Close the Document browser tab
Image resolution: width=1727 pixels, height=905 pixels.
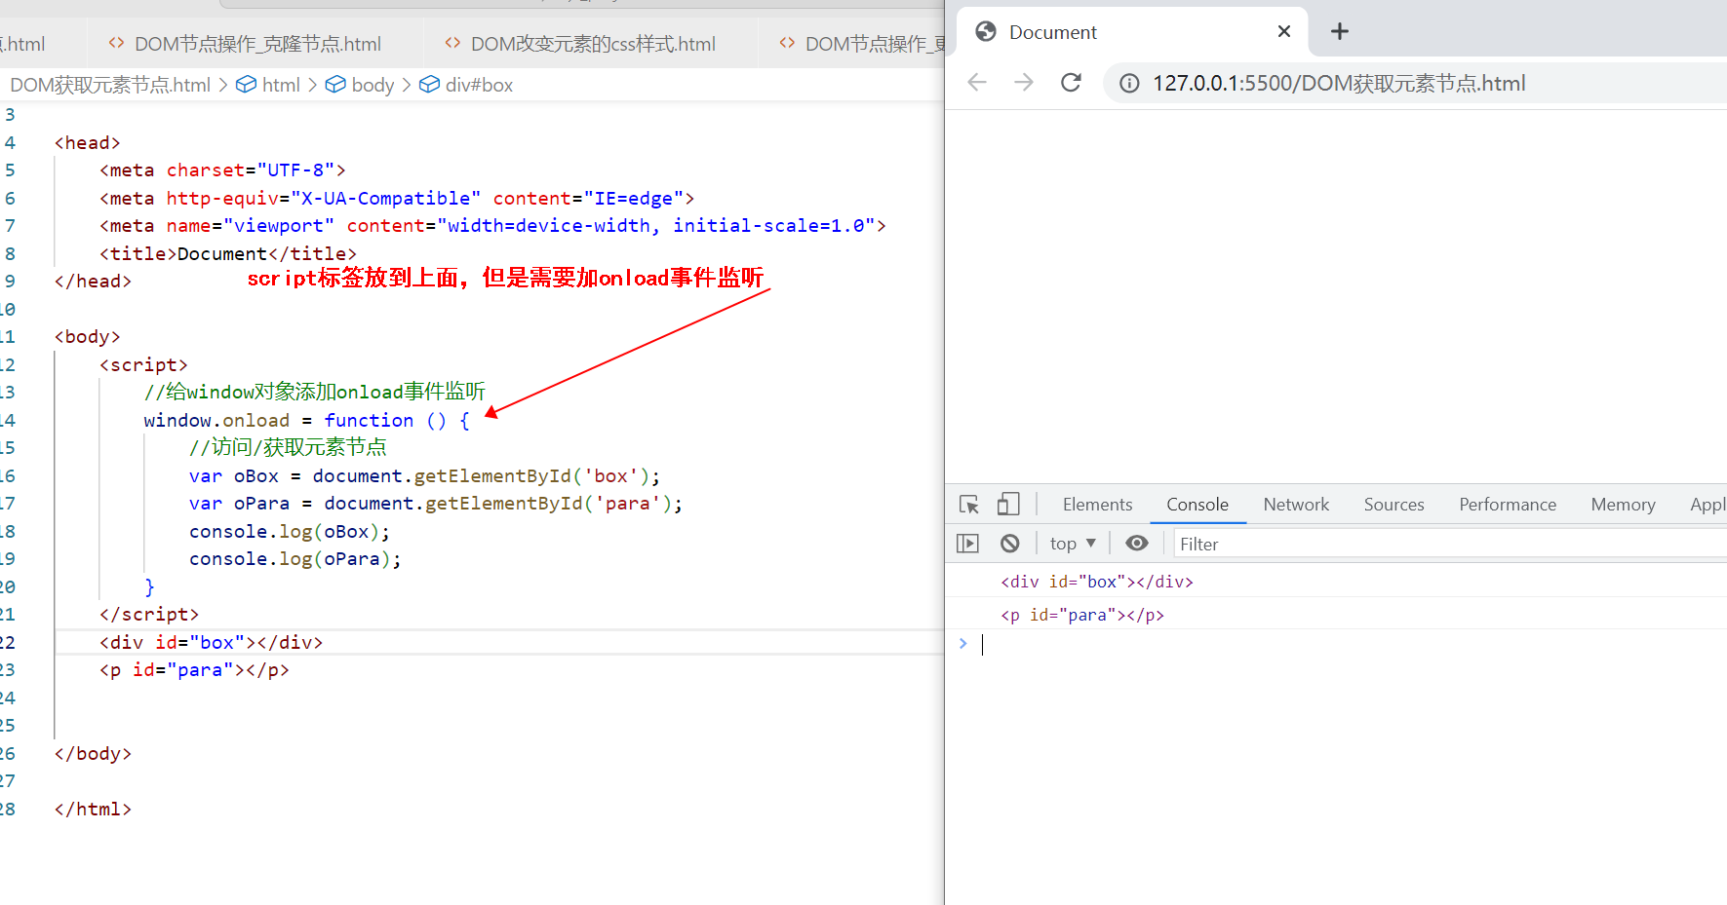click(x=1284, y=31)
